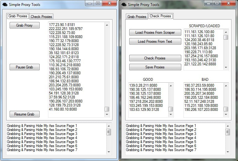The width and height of the screenshot is (238, 161).
Task: Select Grab Proxies tab in left window
Action: tap(18, 16)
